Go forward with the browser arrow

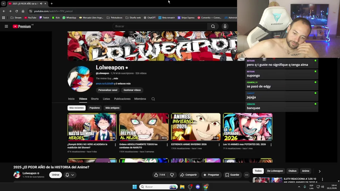point(10,11)
